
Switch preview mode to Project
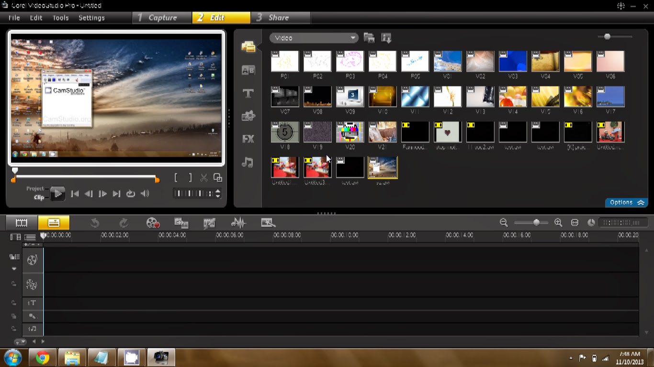coord(35,188)
